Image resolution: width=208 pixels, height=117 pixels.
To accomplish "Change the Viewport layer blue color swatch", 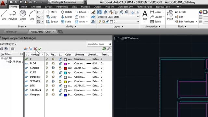I will pos(65,95).
